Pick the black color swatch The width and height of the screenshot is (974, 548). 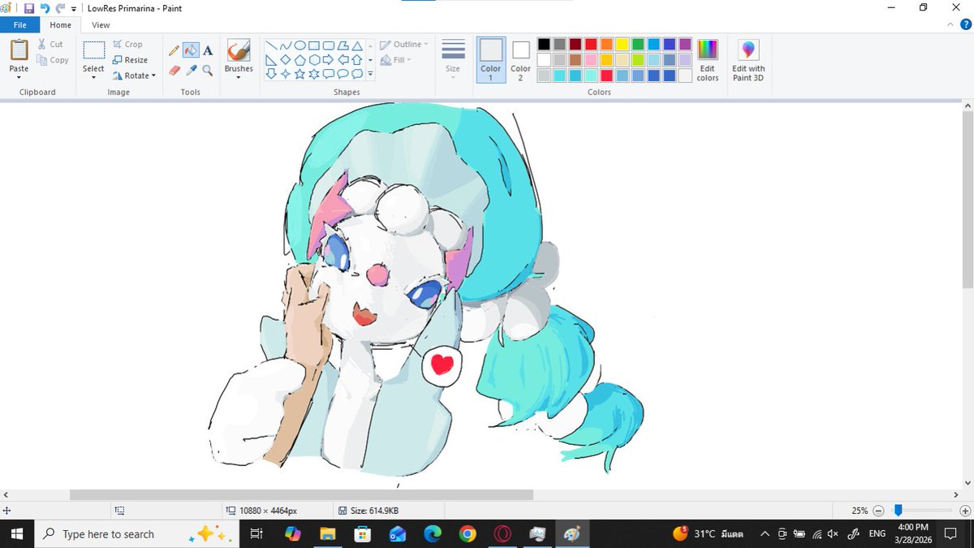[544, 44]
